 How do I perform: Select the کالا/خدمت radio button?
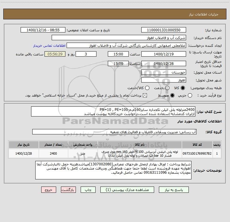point(147,88)
